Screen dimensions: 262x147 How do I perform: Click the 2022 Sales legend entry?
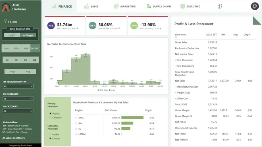(103, 90)
